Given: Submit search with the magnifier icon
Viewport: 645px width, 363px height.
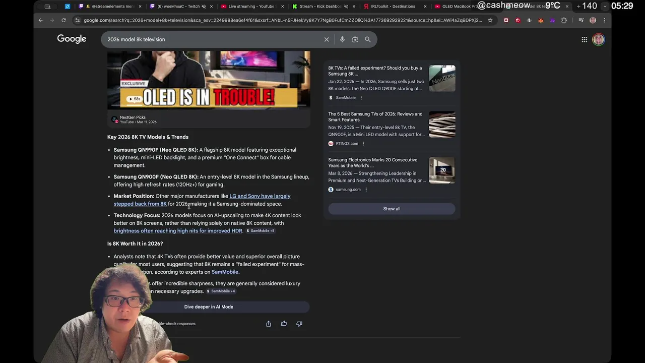Looking at the screenshot, I should 368,39.
